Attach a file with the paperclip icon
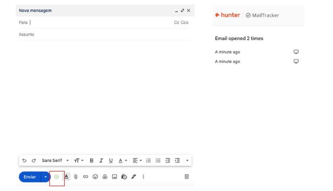Screen dimensions: 333x191 click(x=76, y=176)
